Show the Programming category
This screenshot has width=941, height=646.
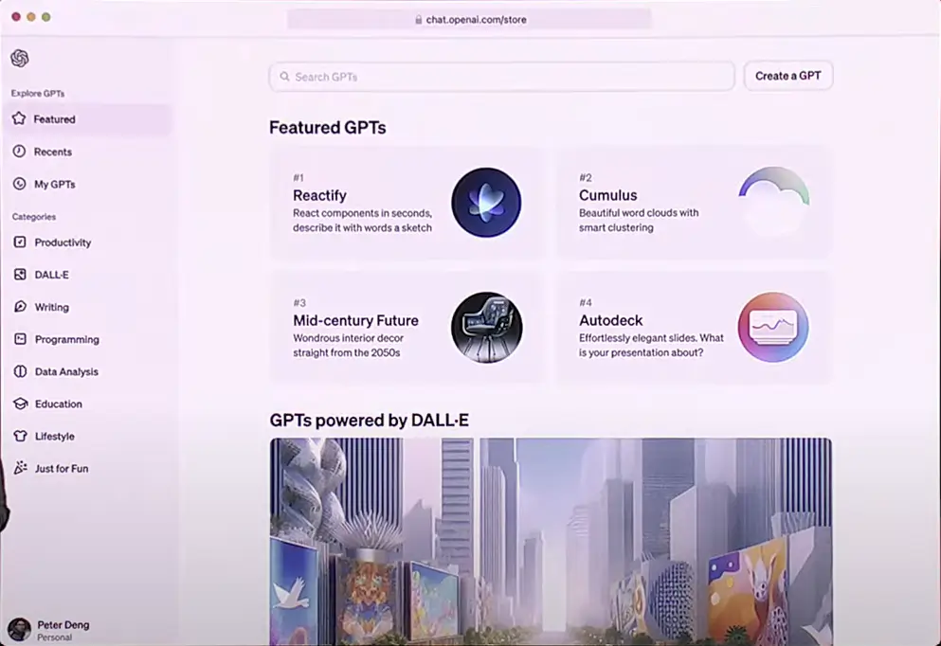(66, 339)
